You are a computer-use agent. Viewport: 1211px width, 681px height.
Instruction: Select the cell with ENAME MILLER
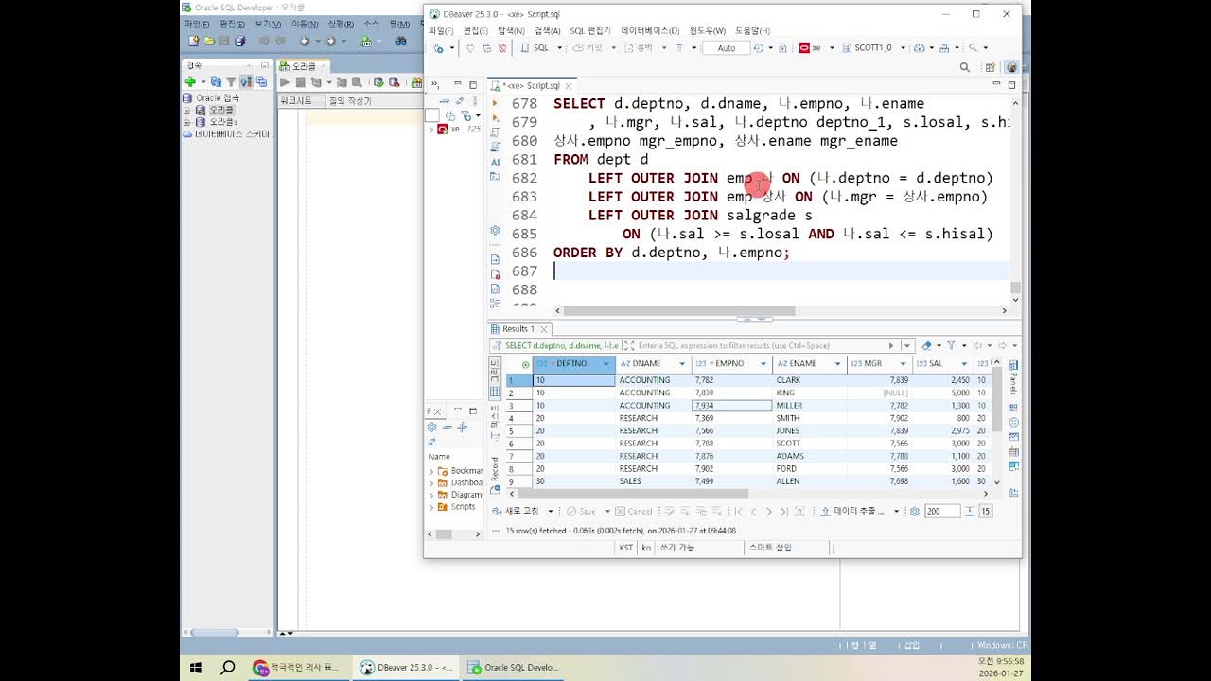810,406
